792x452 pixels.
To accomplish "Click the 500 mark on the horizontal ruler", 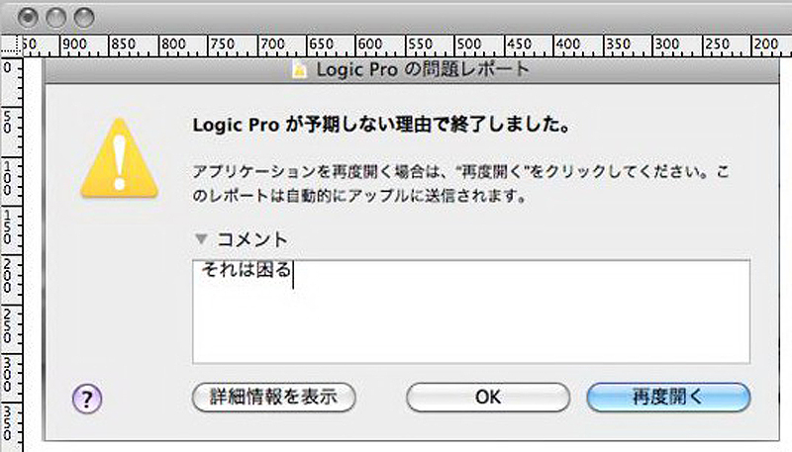I will [469, 45].
